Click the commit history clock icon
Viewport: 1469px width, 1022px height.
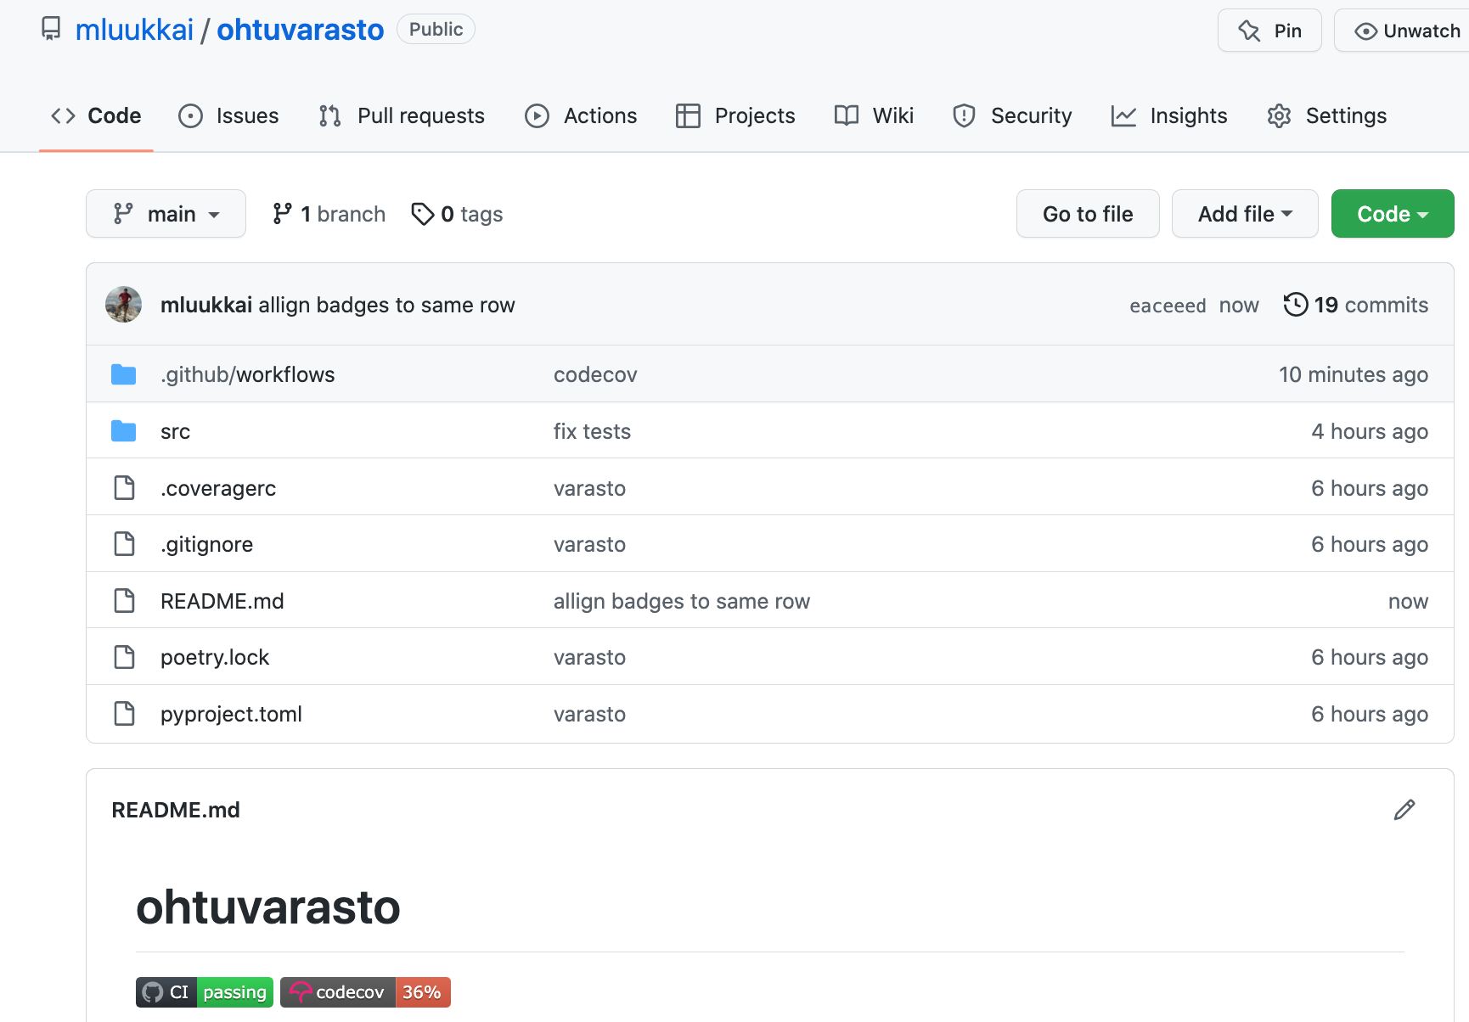tap(1295, 305)
